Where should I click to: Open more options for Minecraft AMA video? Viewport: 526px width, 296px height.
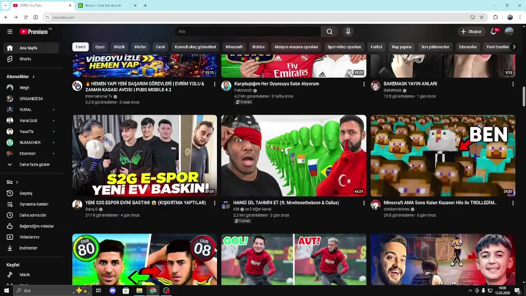[x=513, y=203]
